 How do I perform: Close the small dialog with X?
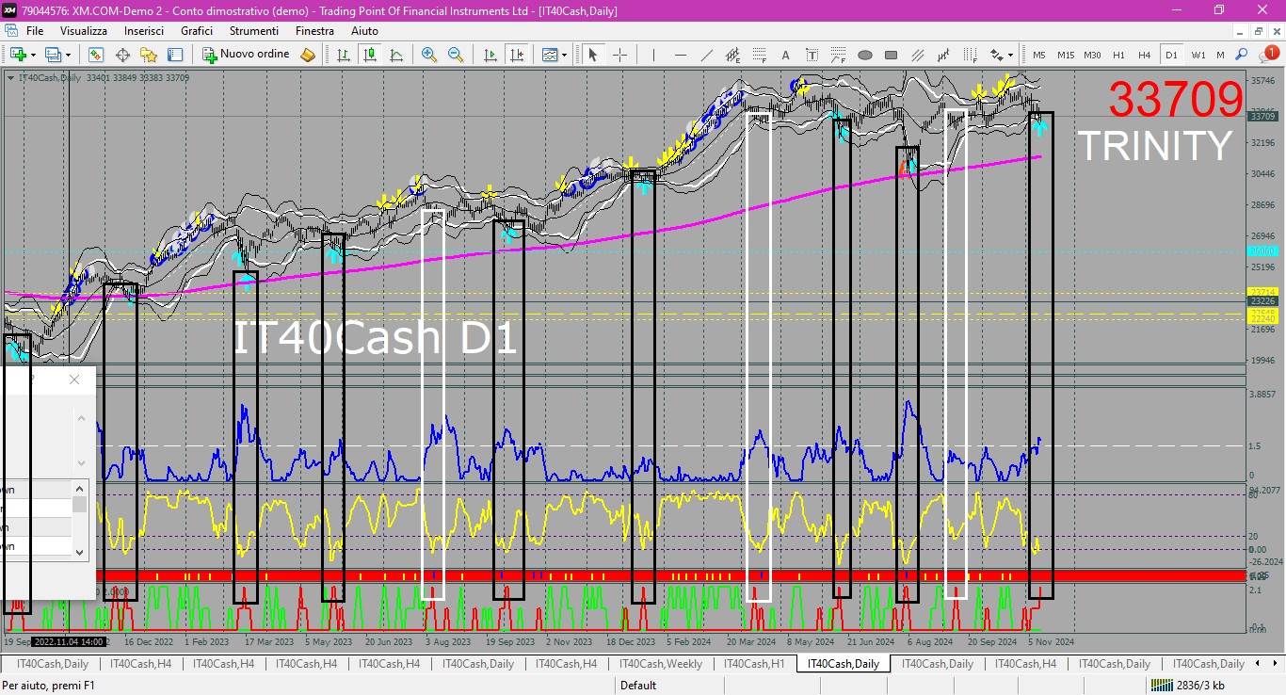(x=74, y=380)
